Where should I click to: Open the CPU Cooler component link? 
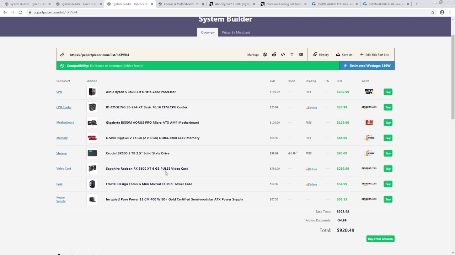coord(64,107)
